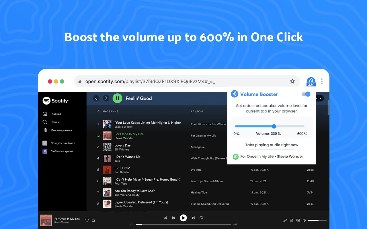Toggle the Volume Booster on/off switch
The height and width of the screenshot is (229, 367).
tap(306, 94)
